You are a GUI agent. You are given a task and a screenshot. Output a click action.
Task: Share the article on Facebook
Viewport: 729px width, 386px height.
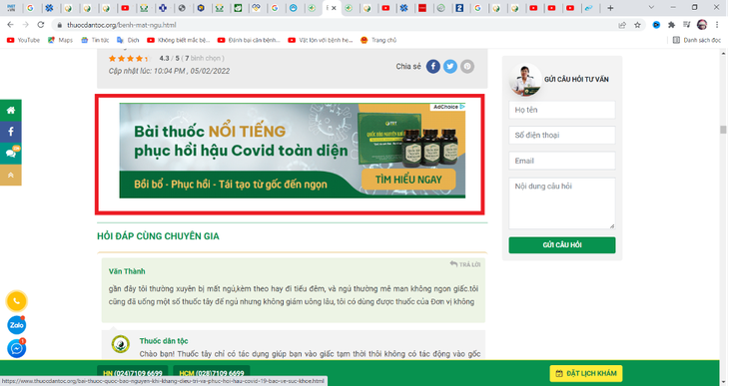tap(432, 67)
